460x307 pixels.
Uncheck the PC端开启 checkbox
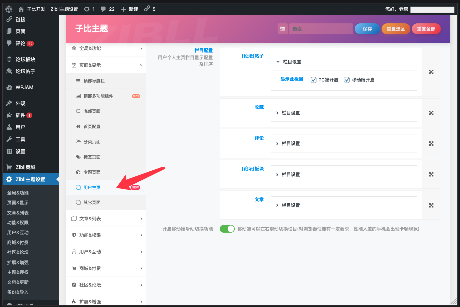(313, 80)
